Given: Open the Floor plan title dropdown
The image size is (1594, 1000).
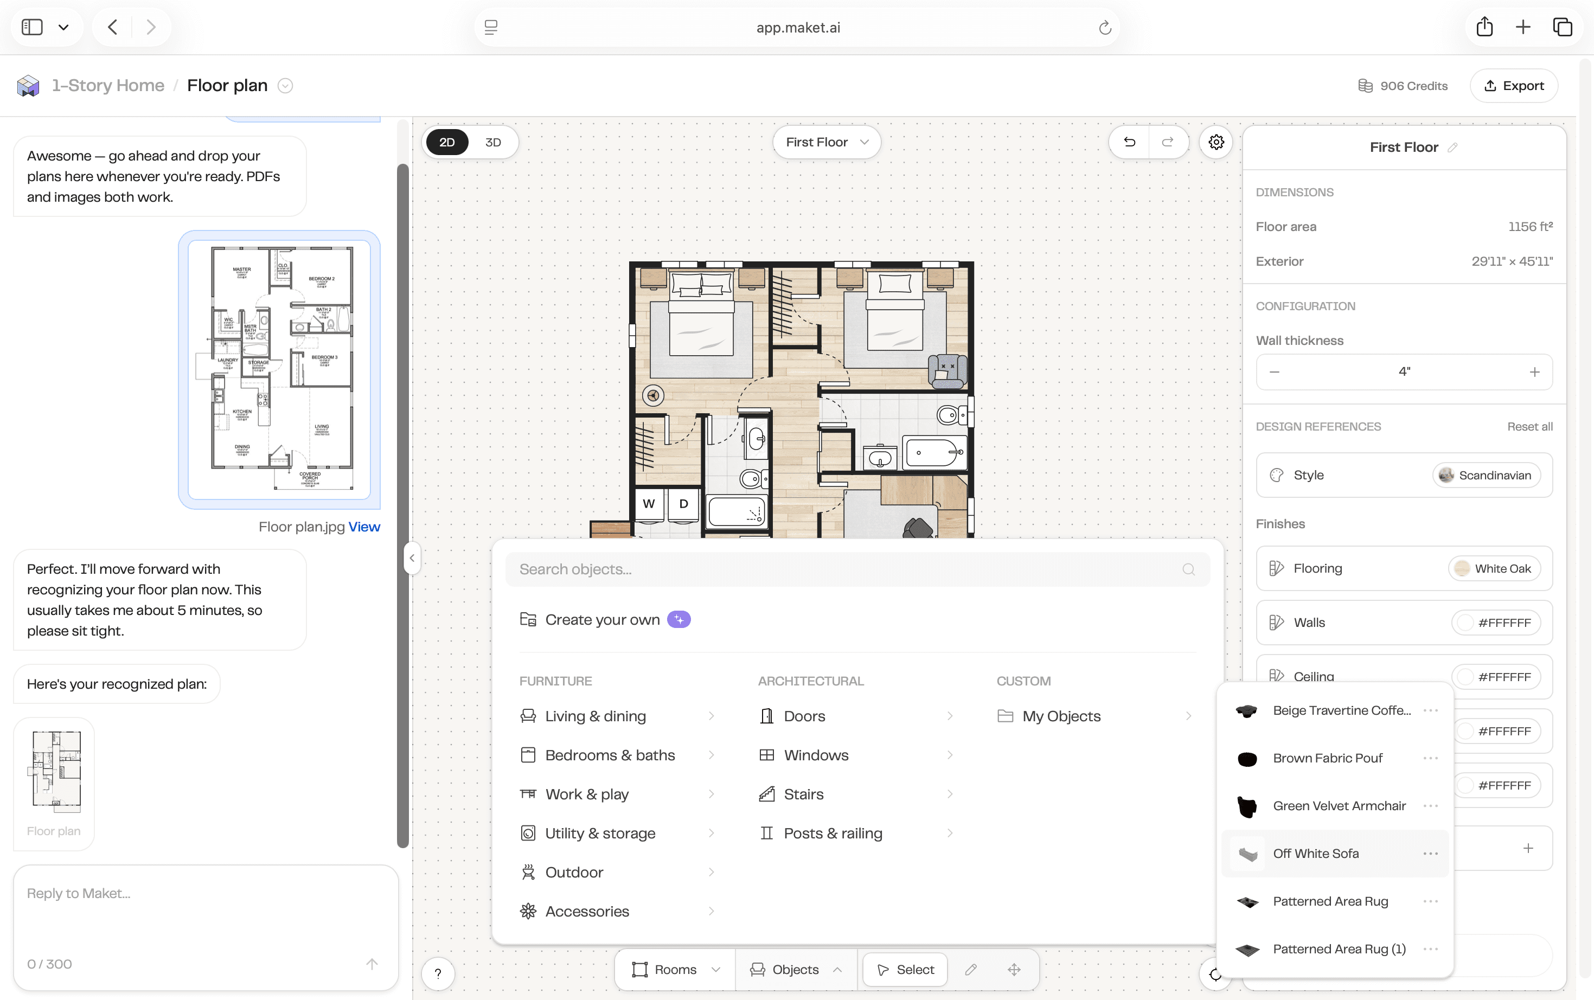Looking at the screenshot, I should pyautogui.click(x=285, y=86).
